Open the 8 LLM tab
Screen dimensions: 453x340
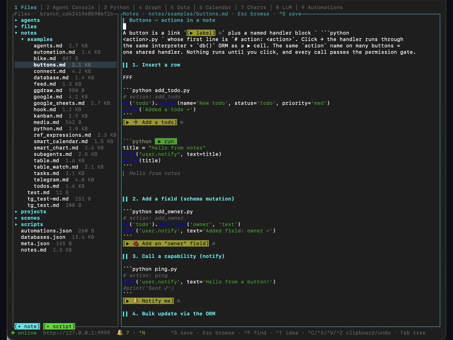(x=284, y=7)
